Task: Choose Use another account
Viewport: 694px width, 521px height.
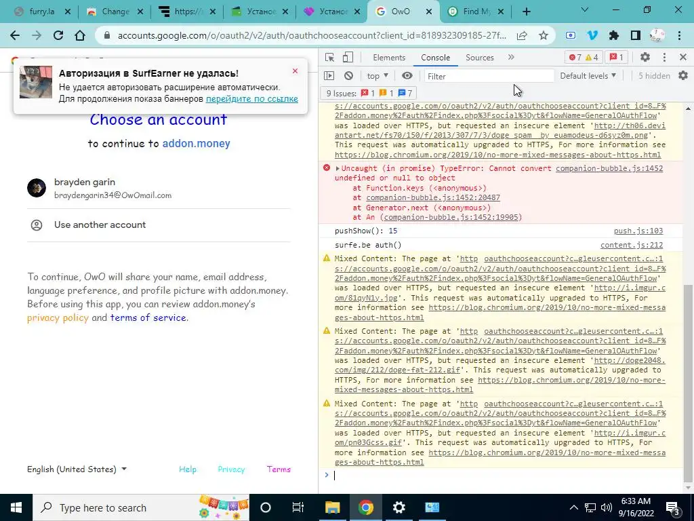Action: (159, 225)
